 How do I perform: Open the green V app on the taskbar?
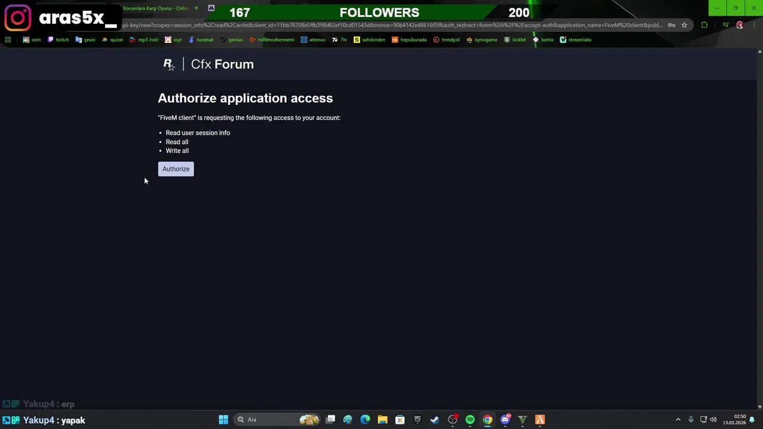pos(523,420)
